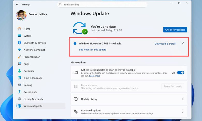Click the Time & language globe icon
Viewport: 202px width, 121px height.
point(19,78)
